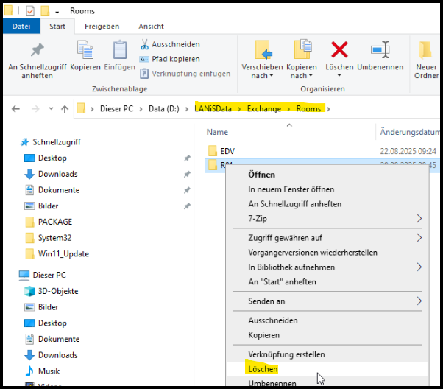The height and width of the screenshot is (389, 443).
Task: Switch to the Ansicht ribbon tab
Action: (x=151, y=26)
